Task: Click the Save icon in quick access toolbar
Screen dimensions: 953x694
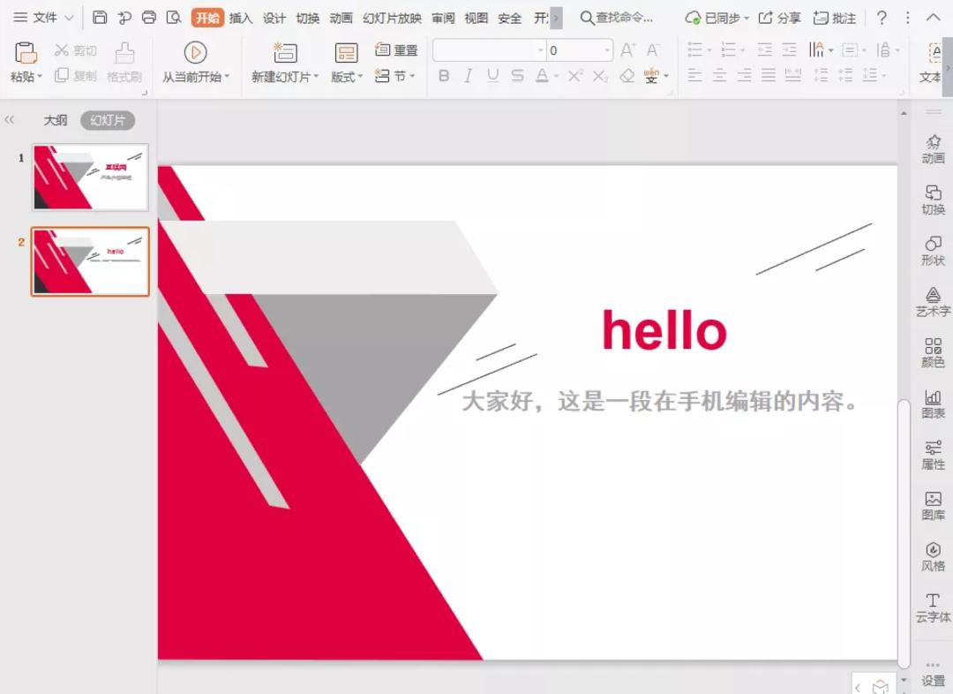Action: coord(100,18)
